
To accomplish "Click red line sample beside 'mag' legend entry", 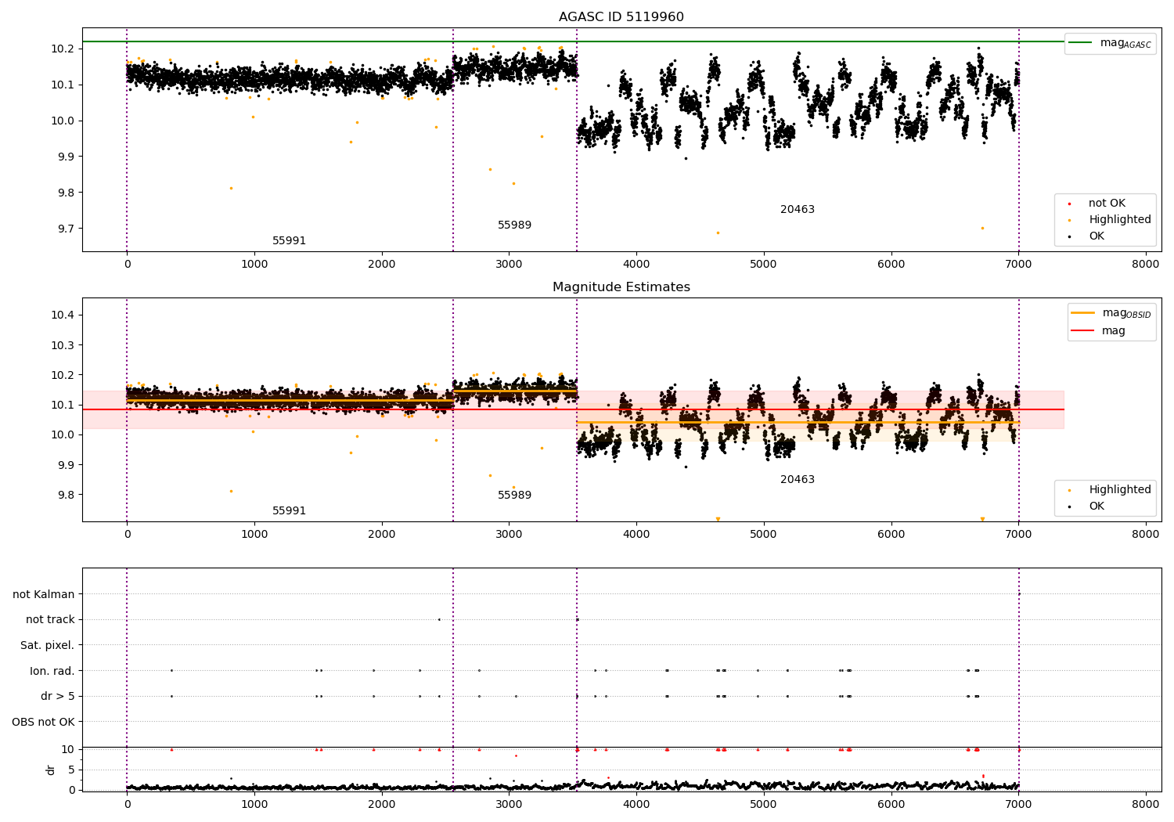I will [1083, 331].
